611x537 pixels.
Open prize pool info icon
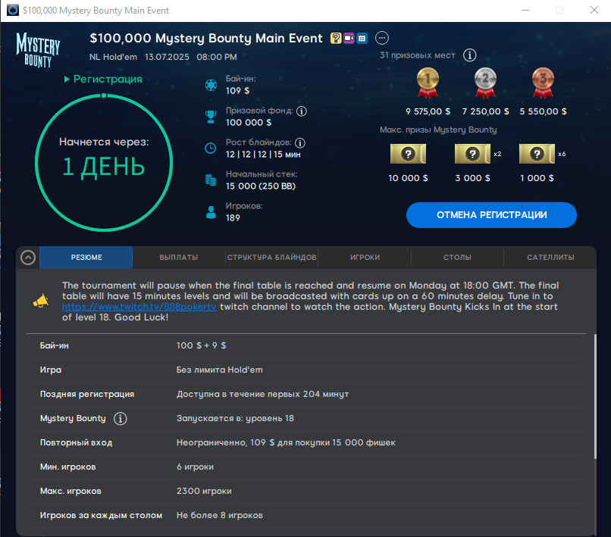click(302, 111)
